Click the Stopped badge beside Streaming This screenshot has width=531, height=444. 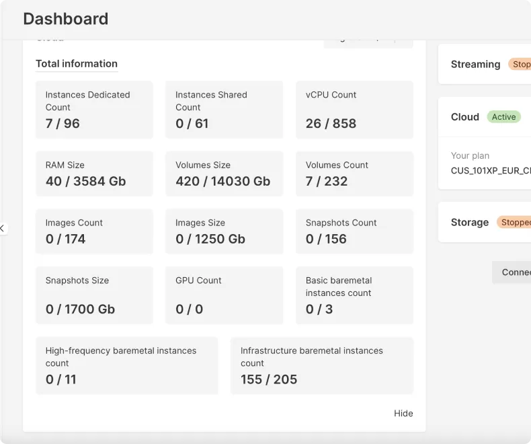(x=521, y=65)
